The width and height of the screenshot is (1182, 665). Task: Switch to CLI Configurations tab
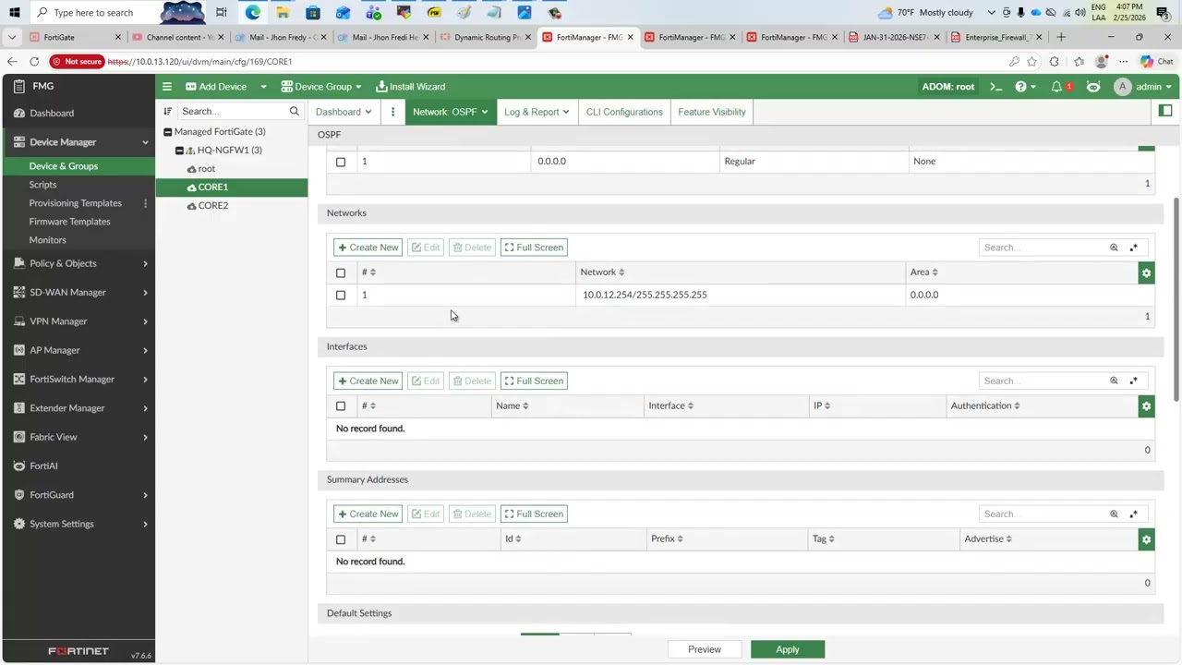click(x=624, y=112)
